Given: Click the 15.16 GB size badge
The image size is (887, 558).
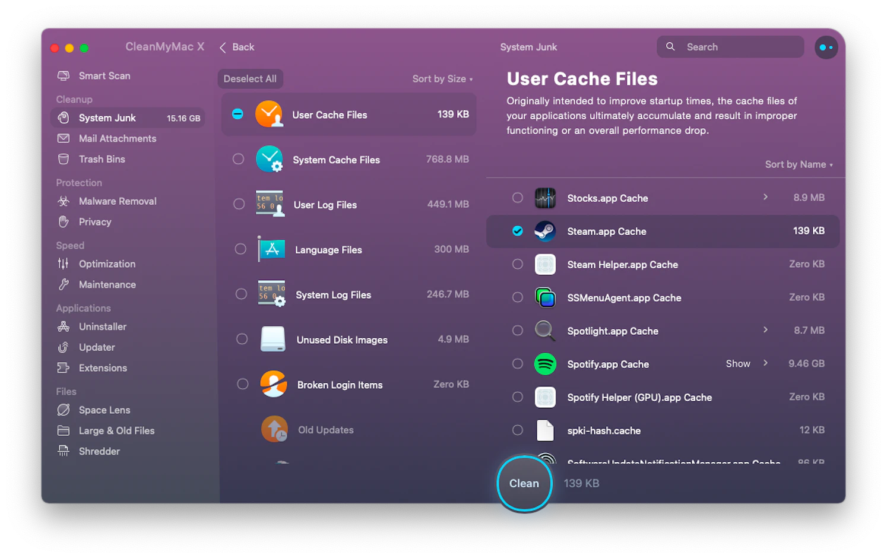Looking at the screenshot, I should (x=183, y=119).
